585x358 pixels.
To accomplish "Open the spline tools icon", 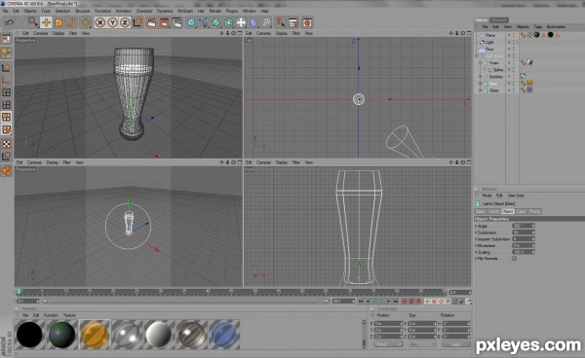I will coord(204,22).
